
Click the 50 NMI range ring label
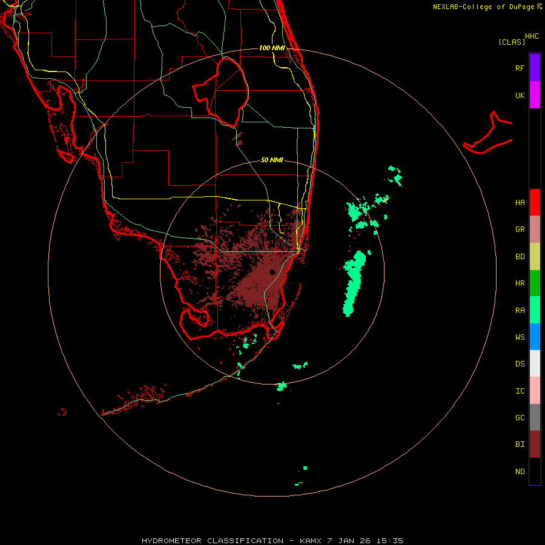272,160
